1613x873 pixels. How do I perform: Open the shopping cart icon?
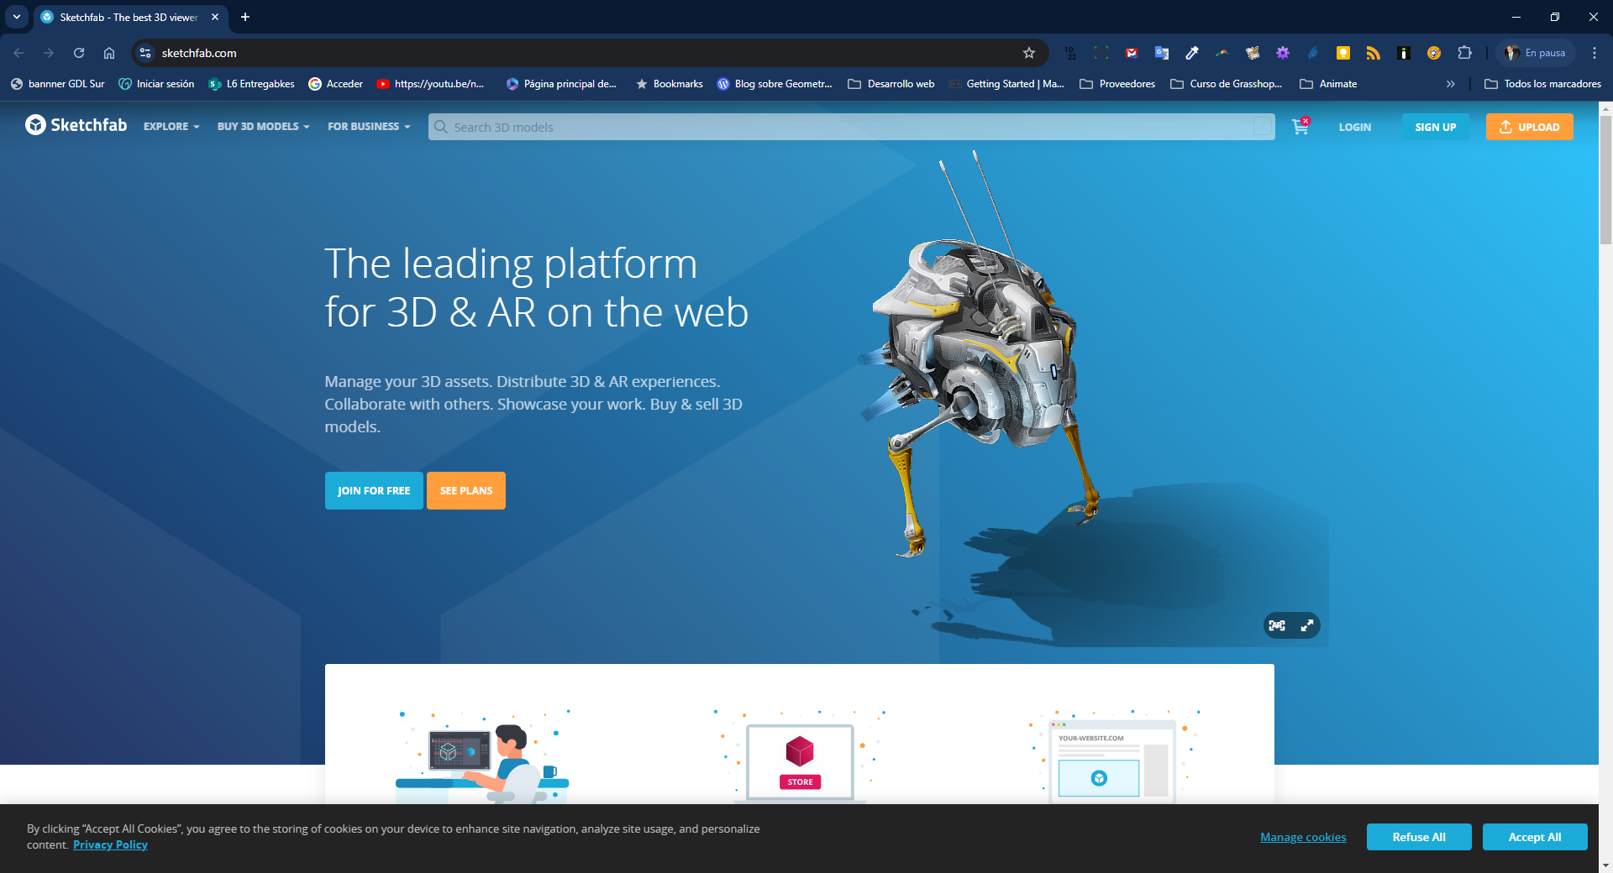1300,127
